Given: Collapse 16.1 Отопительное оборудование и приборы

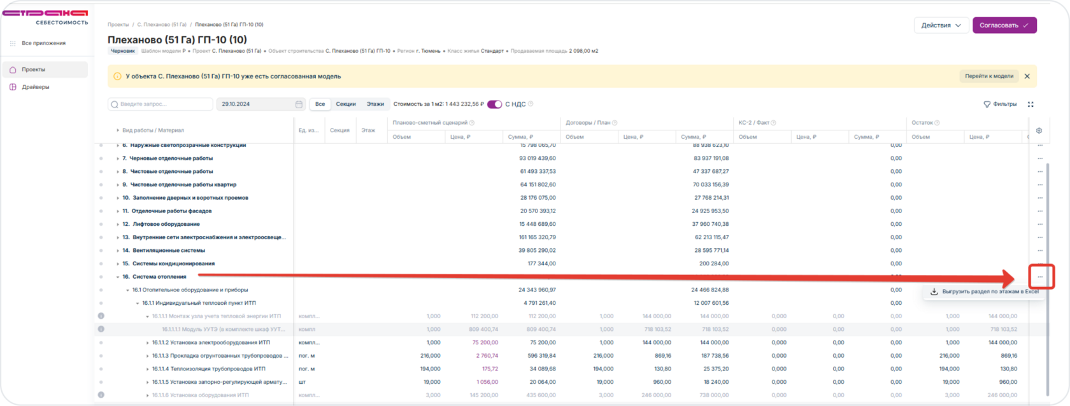Looking at the screenshot, I should (x=127, y=290).
